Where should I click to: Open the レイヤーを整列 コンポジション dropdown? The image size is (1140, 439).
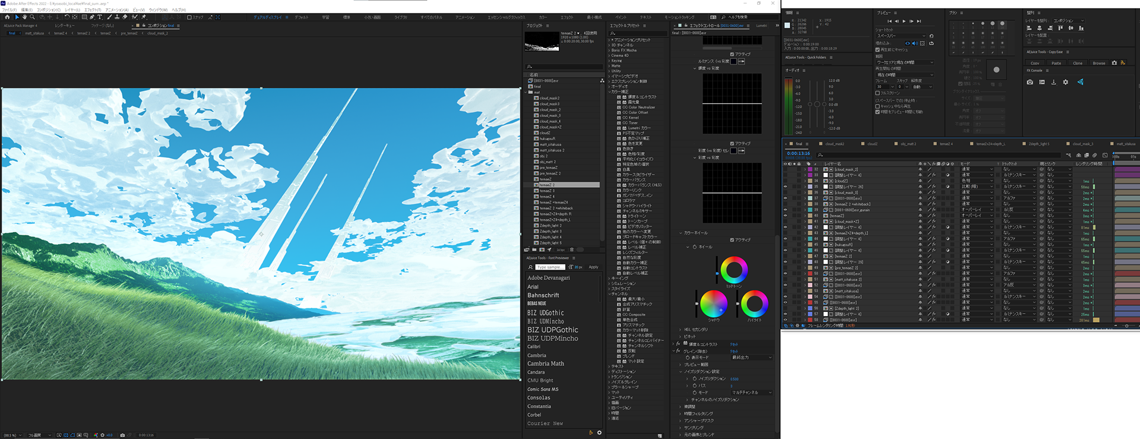[1069, 21]
